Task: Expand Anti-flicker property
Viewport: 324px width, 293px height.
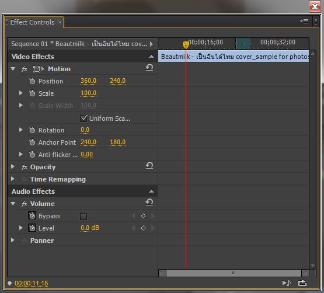Action: (20, 154)
